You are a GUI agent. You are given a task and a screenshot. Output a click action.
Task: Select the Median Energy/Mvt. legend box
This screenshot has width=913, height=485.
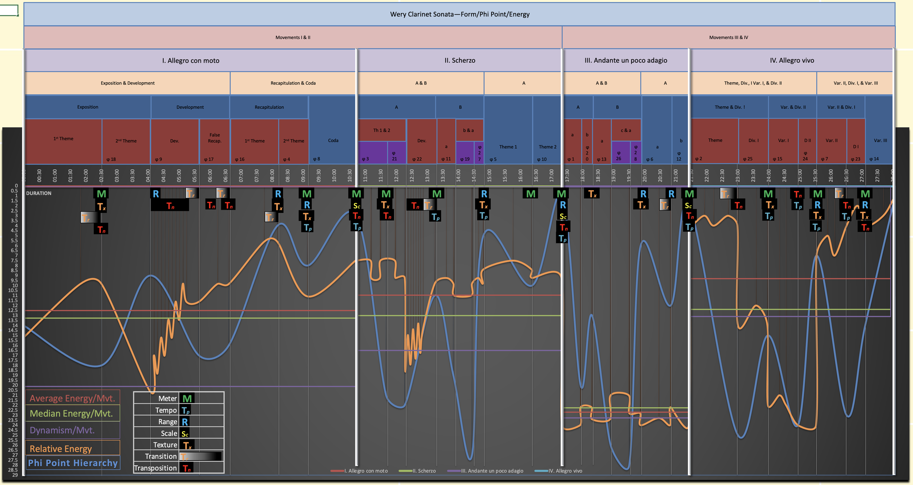pyautogui.click(x=73, y=414)
